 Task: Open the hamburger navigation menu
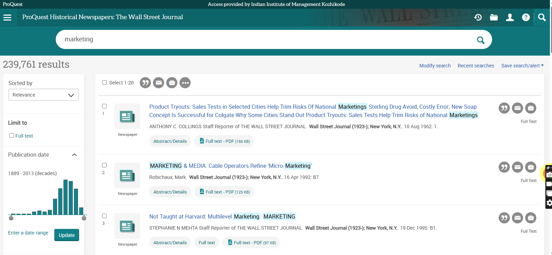click(7, 17)
